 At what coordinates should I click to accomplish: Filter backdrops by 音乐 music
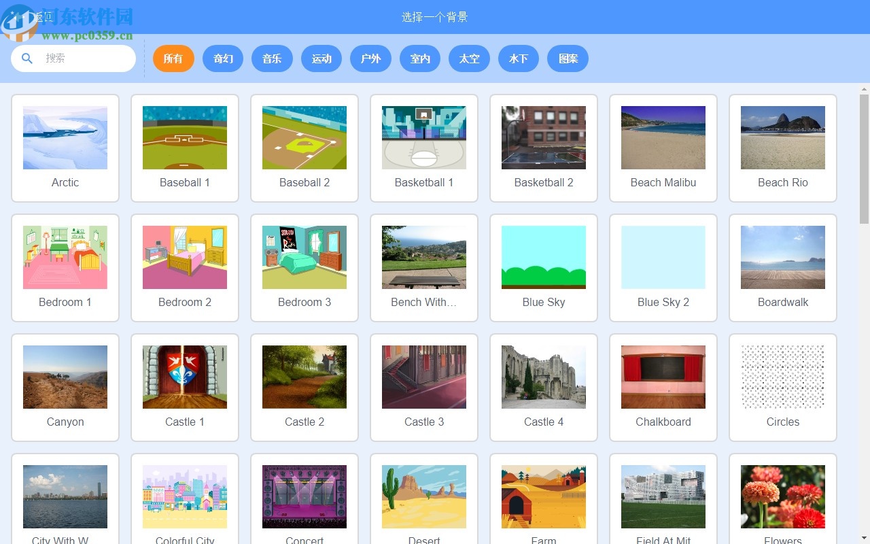272,58
